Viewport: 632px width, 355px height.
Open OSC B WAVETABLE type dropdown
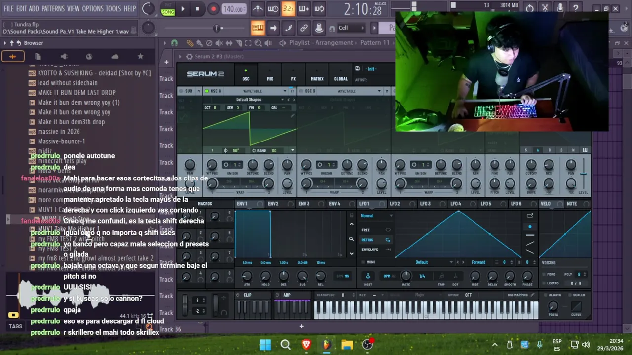pyautogui.click(x=350, y=91)
